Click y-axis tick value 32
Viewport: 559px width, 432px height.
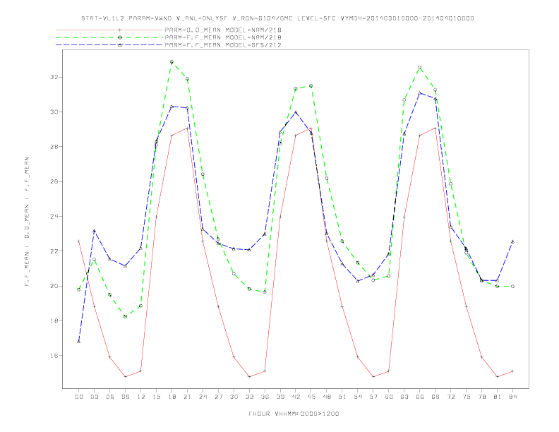click(54, 77)
